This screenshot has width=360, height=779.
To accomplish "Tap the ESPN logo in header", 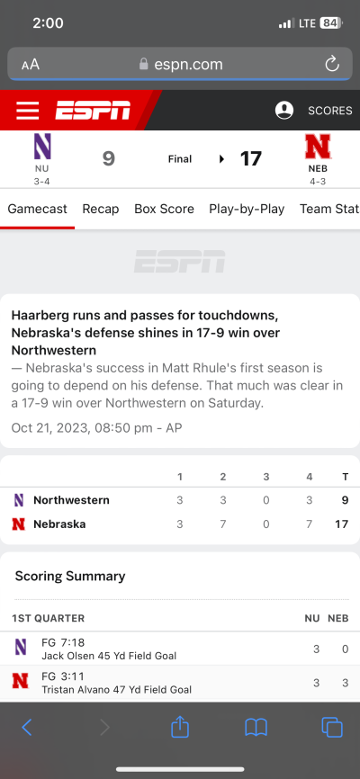I will [x=93, y=111].
